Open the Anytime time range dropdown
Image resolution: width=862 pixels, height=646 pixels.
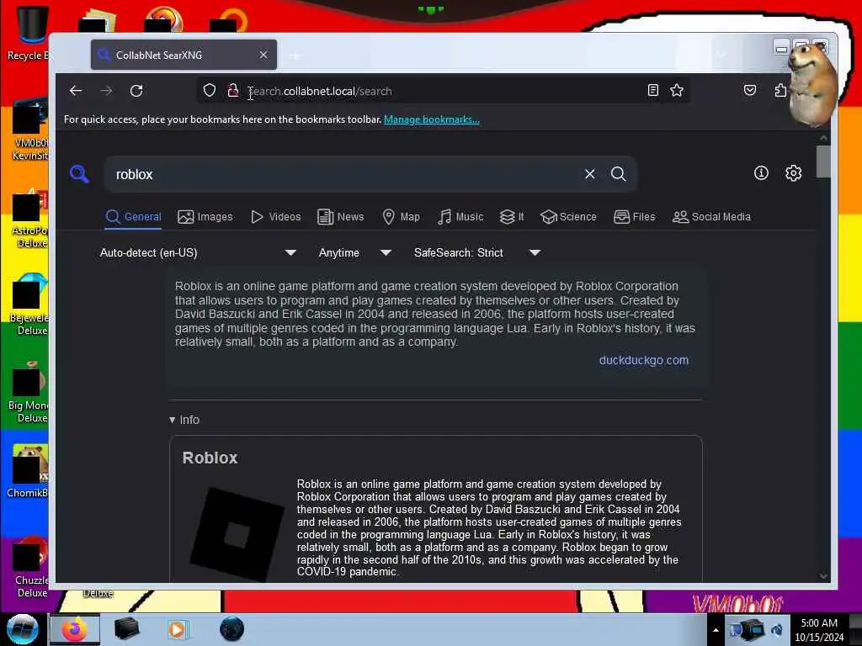point(354,252)
